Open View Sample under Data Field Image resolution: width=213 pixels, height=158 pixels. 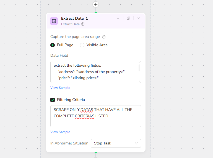[x=60, y=88]
